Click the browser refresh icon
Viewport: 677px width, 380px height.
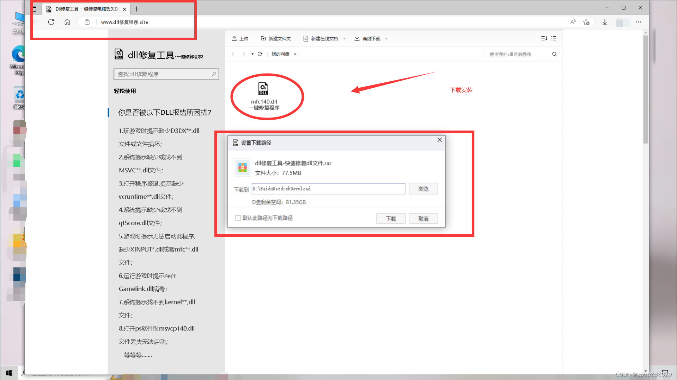coord(51,22)
